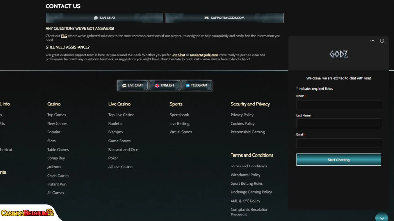The image size is (394, 221).
Task: Click the Live Casino column heading
Action: (x=120, y=104)
